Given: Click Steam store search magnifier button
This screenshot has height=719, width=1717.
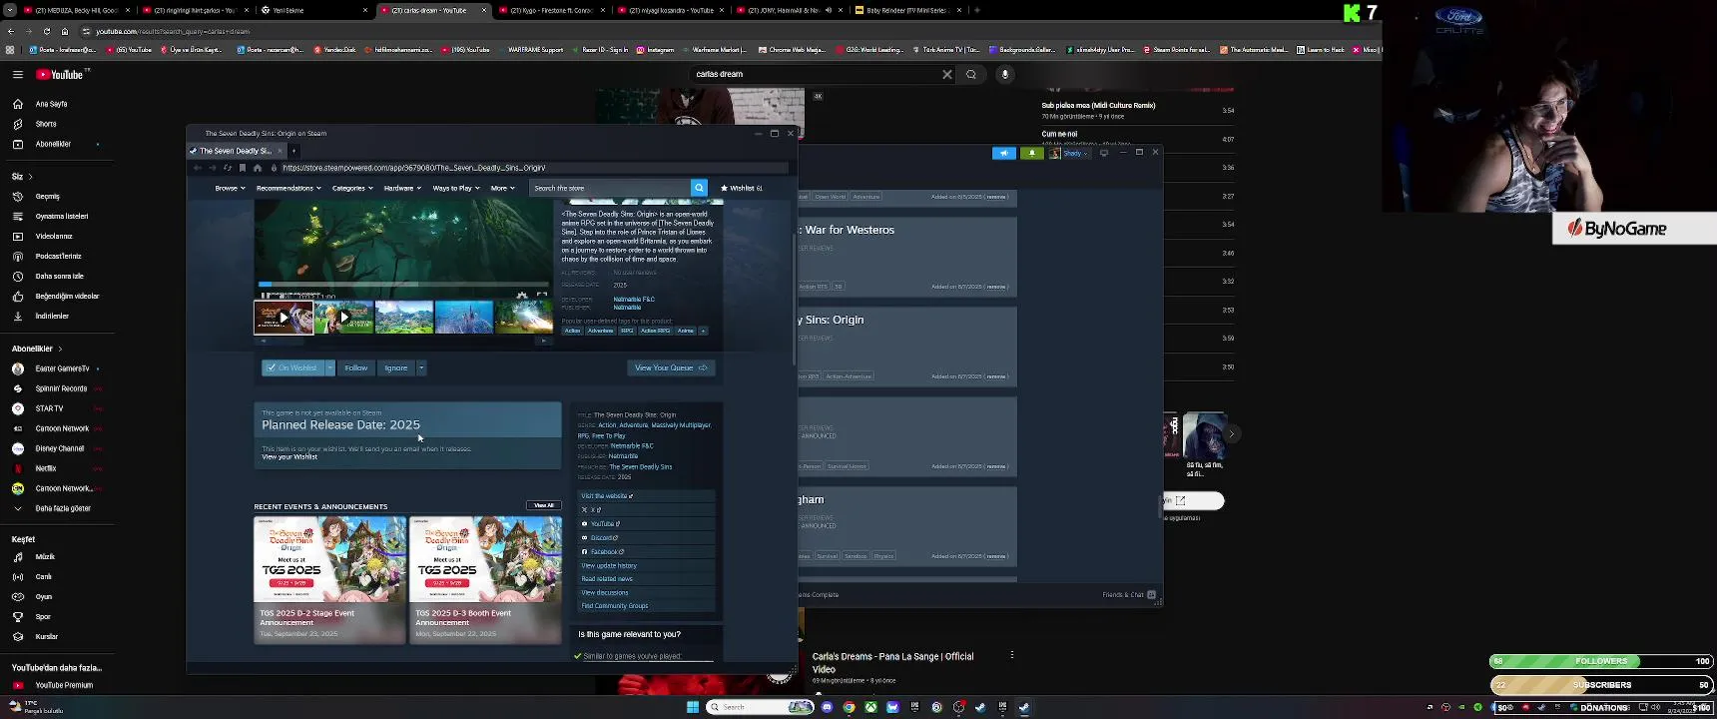Looking at the screenshot, I should click(699, 188).
